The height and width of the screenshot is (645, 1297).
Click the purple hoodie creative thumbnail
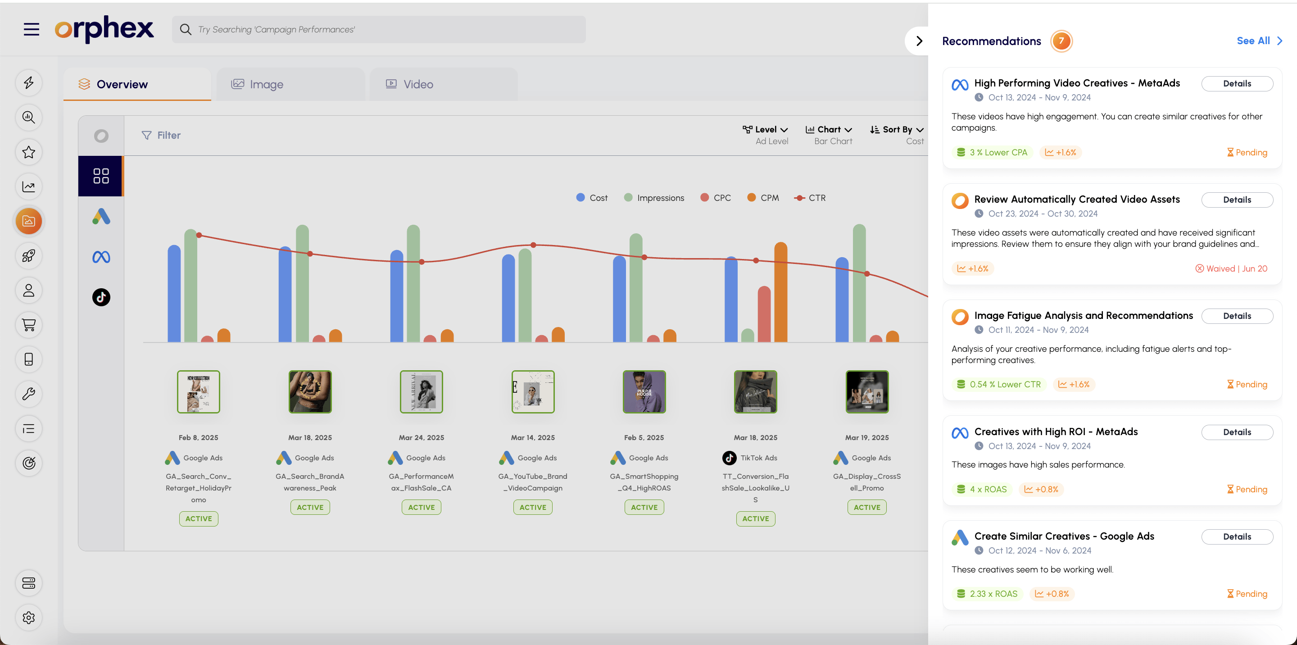[644, 392]
